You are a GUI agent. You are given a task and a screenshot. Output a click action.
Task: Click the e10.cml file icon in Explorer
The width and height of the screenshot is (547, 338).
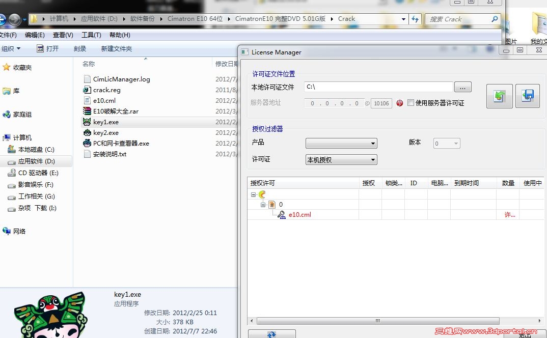pyautogui.click(x=87, y=100)
